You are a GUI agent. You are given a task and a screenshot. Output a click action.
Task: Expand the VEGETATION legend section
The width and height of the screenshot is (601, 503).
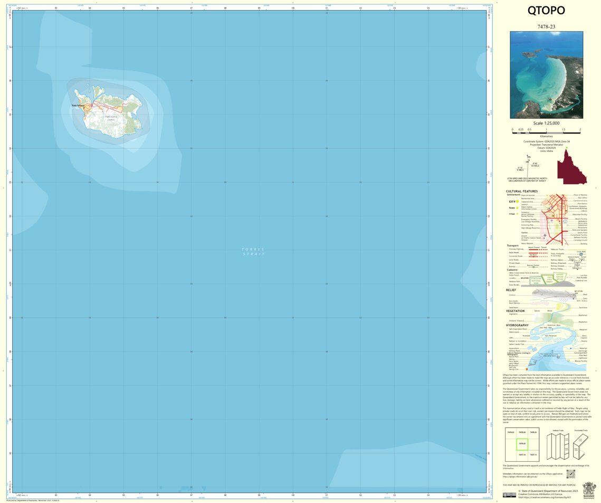click(x=514, y=312)
